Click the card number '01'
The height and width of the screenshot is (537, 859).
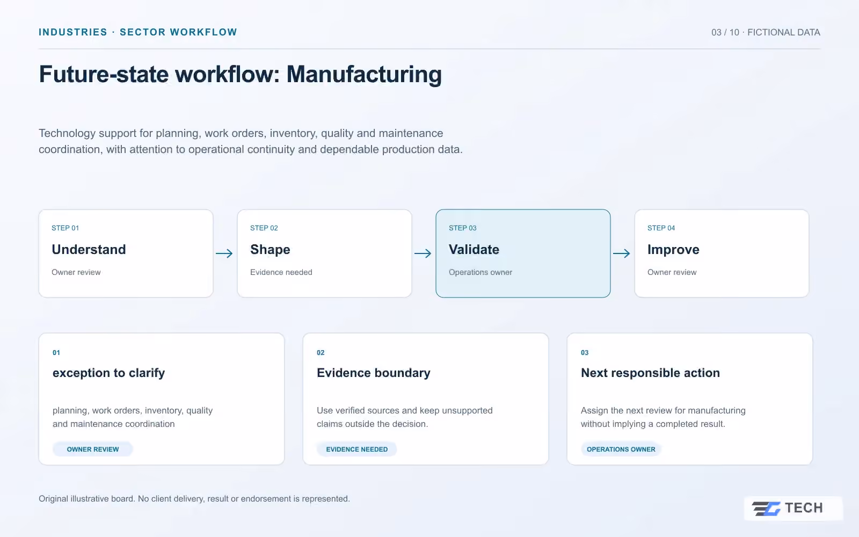point(56,353)
